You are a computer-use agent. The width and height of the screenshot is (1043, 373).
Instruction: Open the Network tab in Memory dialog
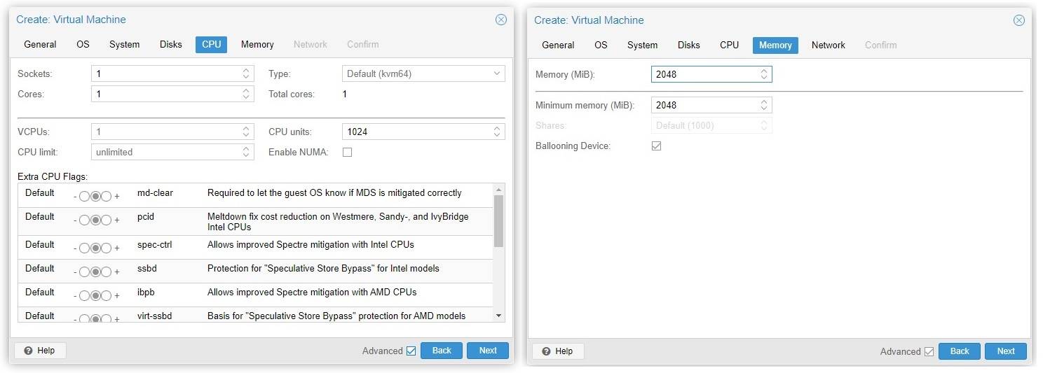pyautogui.click(x=828, y=45)
